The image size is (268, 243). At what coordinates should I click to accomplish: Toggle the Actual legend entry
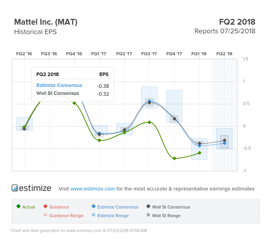tap(26, 207)
